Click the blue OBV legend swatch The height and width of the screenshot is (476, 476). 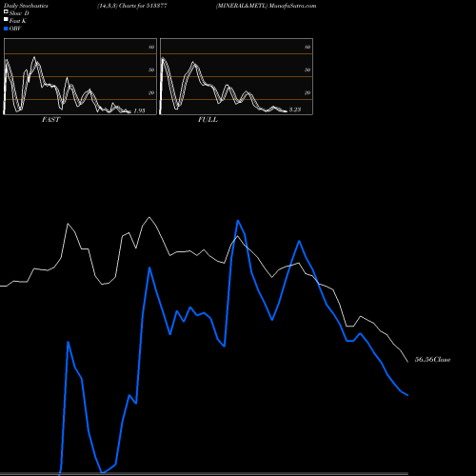tap(6, 29)
